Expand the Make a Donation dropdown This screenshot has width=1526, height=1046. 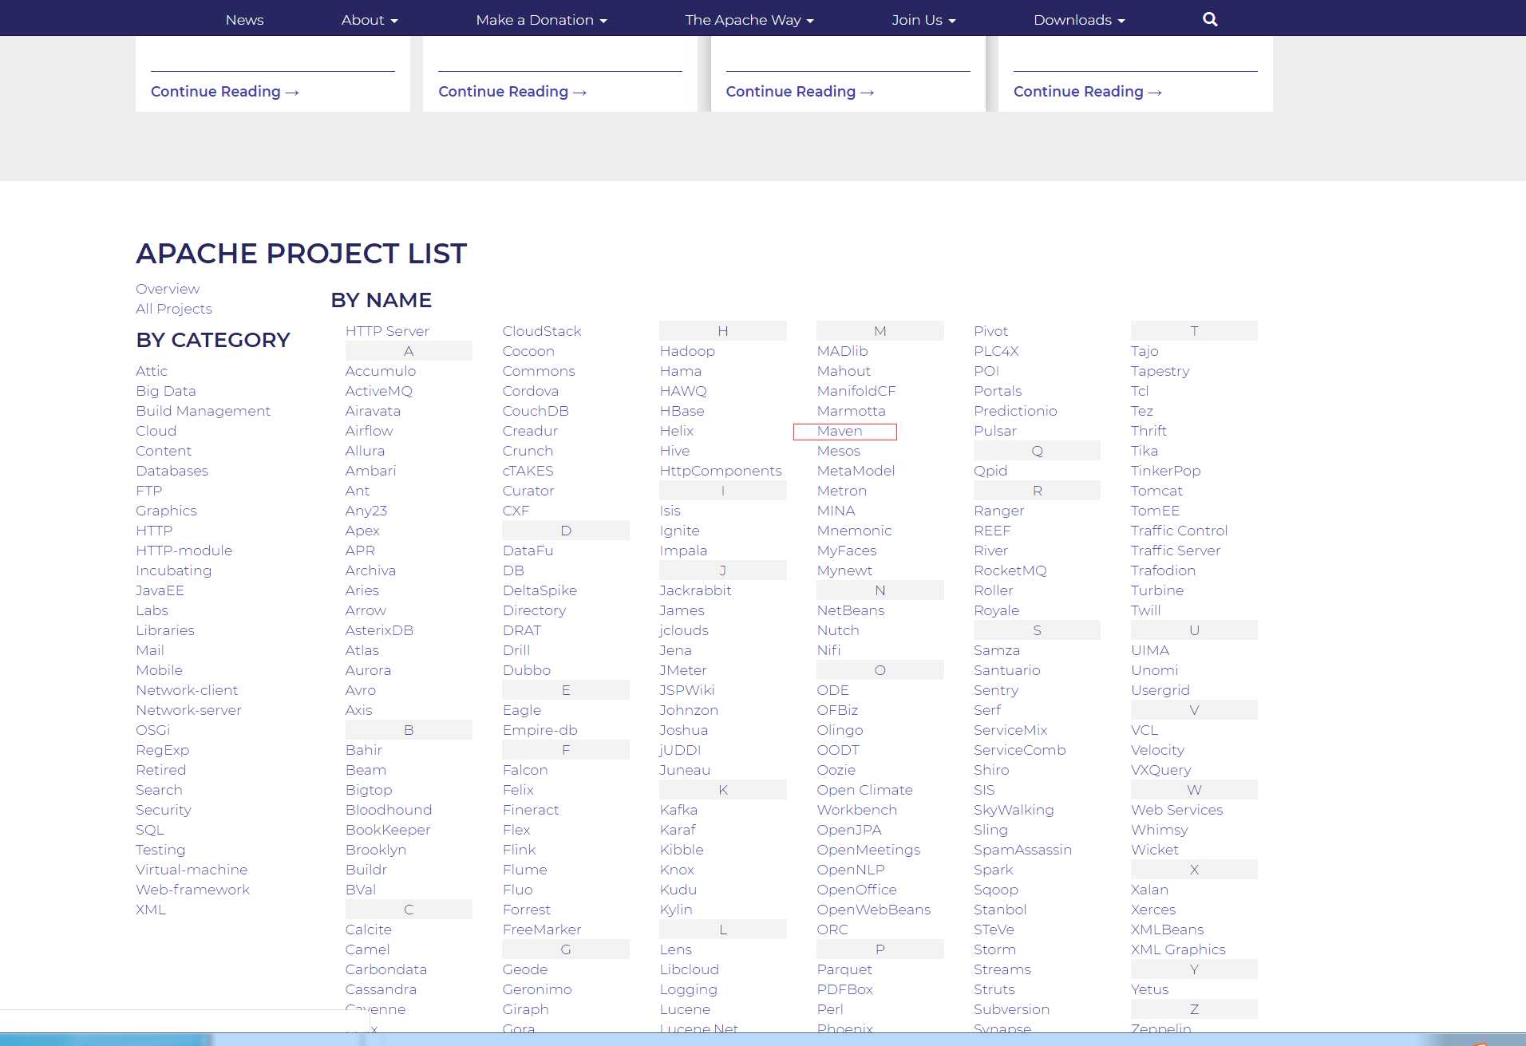pyautogui.click(x=541, y=20)
